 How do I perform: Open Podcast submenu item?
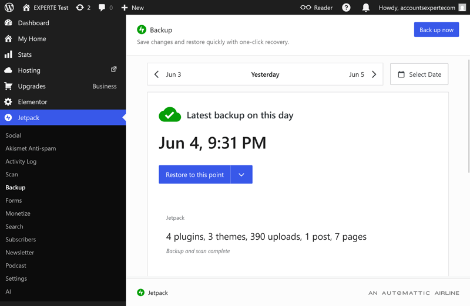(x=16, y=266)
